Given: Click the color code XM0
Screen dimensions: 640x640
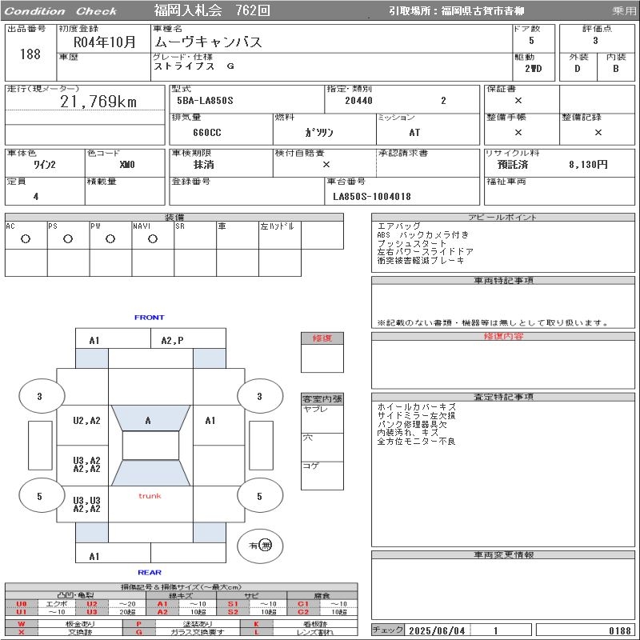Looking at the screenshot, I should click(127, 165).
